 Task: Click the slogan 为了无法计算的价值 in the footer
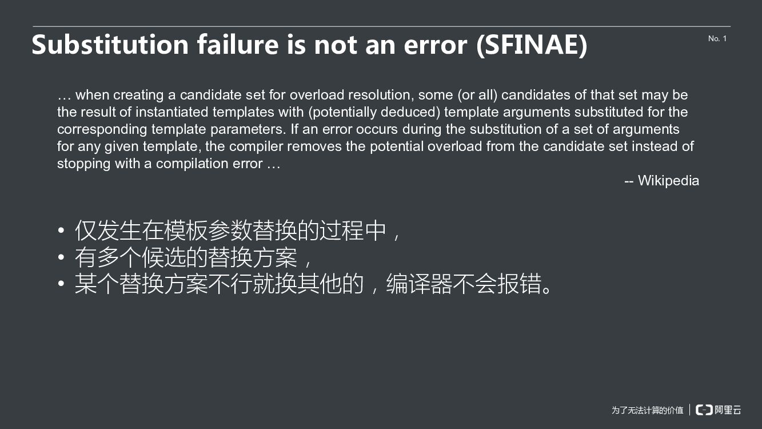coord(647,410)
